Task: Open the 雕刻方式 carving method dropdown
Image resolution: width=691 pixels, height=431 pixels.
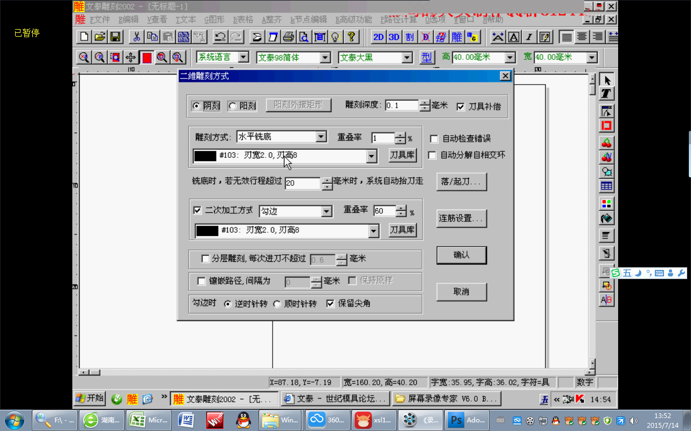Action: click(322, 136)
